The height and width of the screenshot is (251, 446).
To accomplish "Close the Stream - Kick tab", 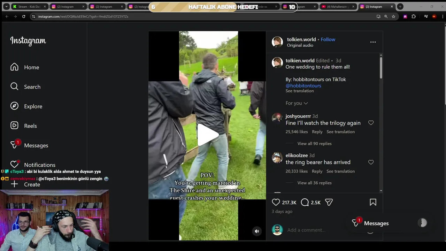I will pyautogui.click(x=45, y=7).
